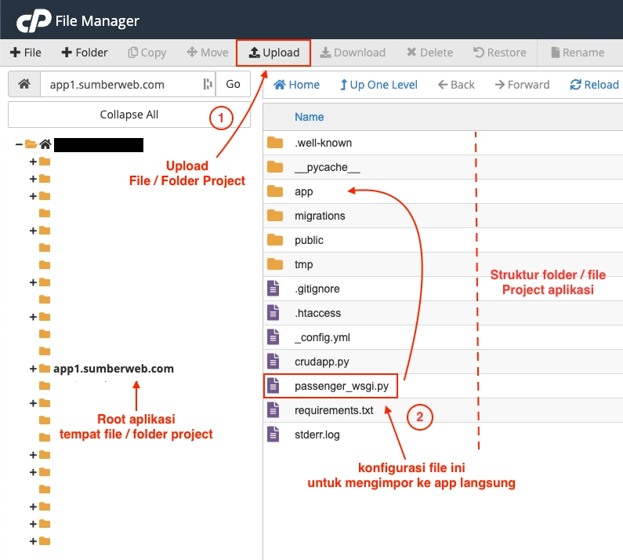The width and height of the screenshot is (623, 560).
Task: Click the home icon beside path field
Action: [24, 84]
